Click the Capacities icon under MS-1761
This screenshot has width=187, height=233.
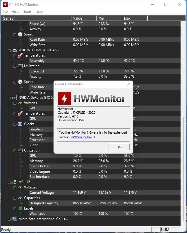click(20, 198)
